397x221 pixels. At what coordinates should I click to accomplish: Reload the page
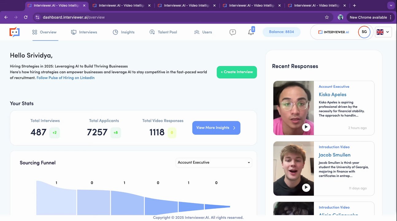[x=26, y=17]
